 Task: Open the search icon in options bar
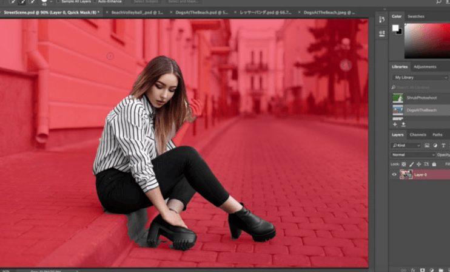(x=439, y=2)
